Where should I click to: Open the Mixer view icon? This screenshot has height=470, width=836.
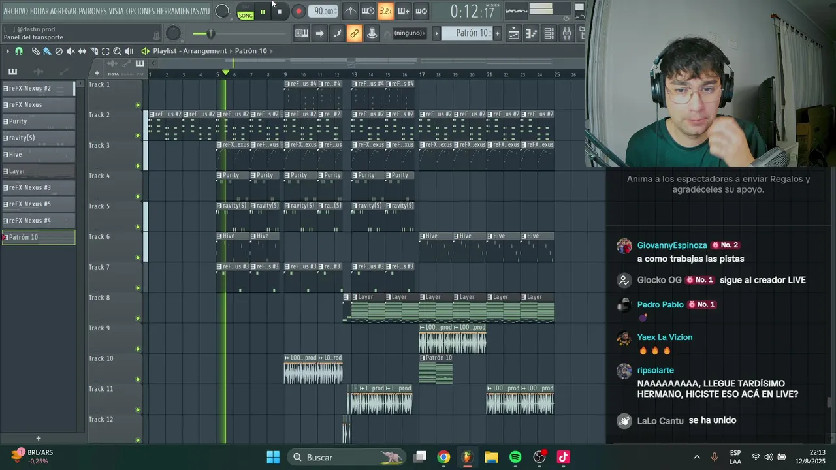tap(566, 33)
